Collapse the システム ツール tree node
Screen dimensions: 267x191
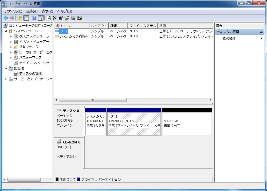pos(6,31)
